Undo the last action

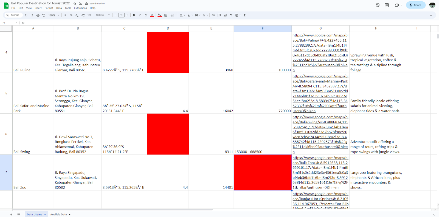26,15
